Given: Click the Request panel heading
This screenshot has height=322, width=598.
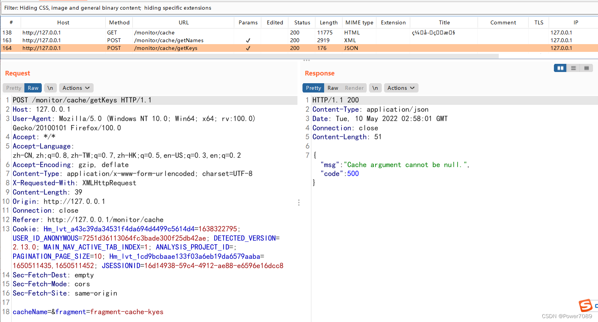Looking at the screenshot, I should click(x=17, y=73).
